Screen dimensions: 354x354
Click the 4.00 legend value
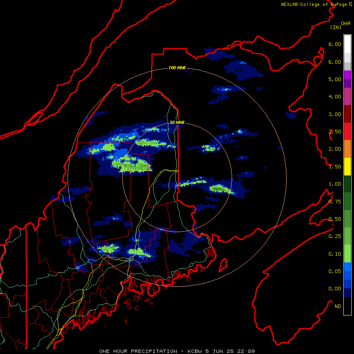click(x=335, y=97)
